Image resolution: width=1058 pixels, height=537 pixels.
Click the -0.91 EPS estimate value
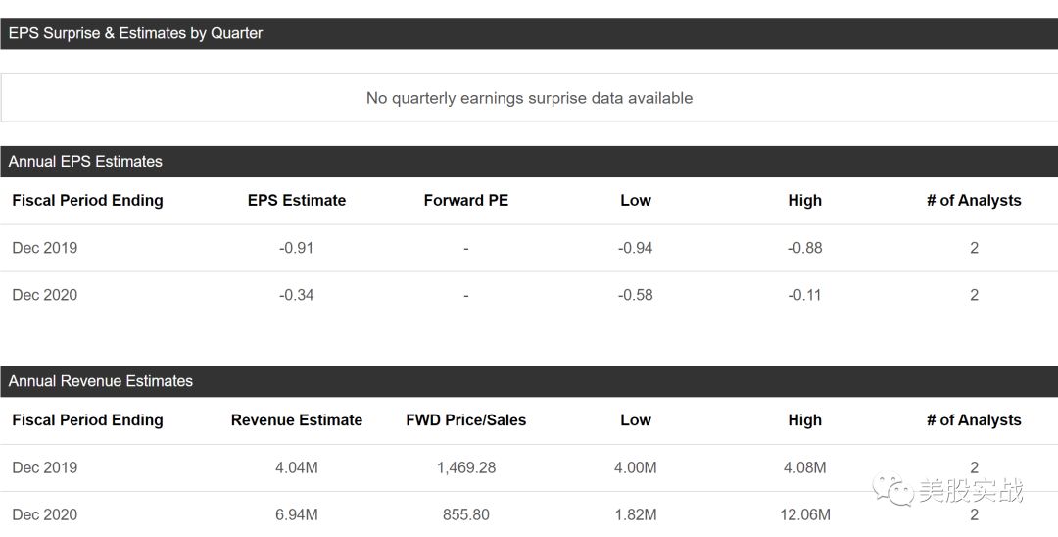pyautogui.click(x=297, y=248)
